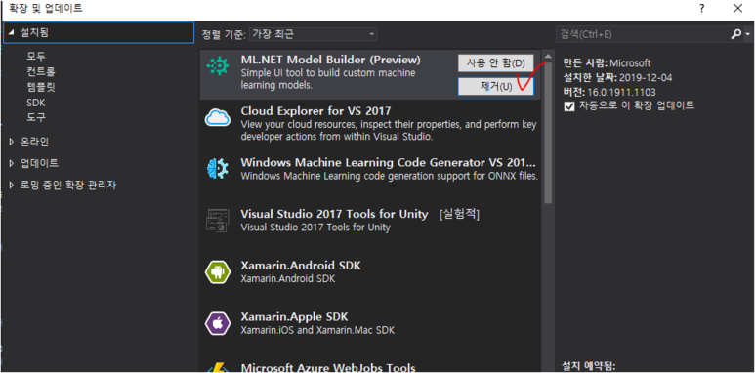Click the Visual Studio Tools for Unity icon
The height and width of the screenshot is (373, 755).
pyautogui.click(x=218, y=221)
